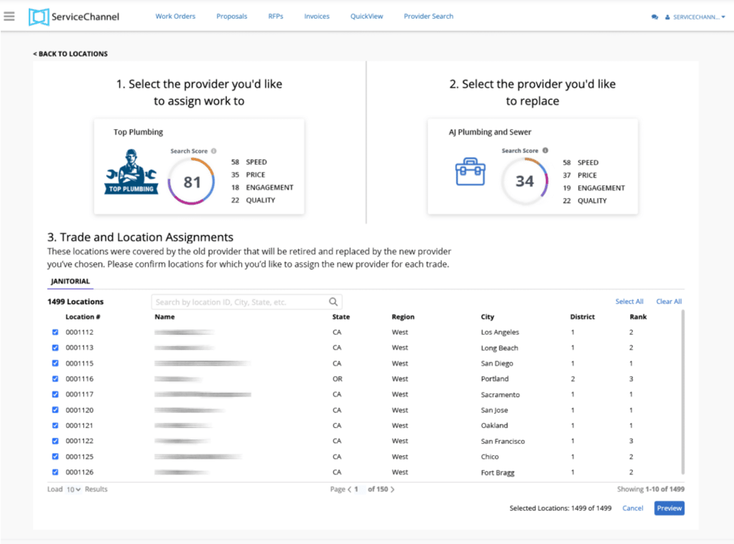
Task: Click the location search magnifier icon
Action: click(x=333, y=302)
